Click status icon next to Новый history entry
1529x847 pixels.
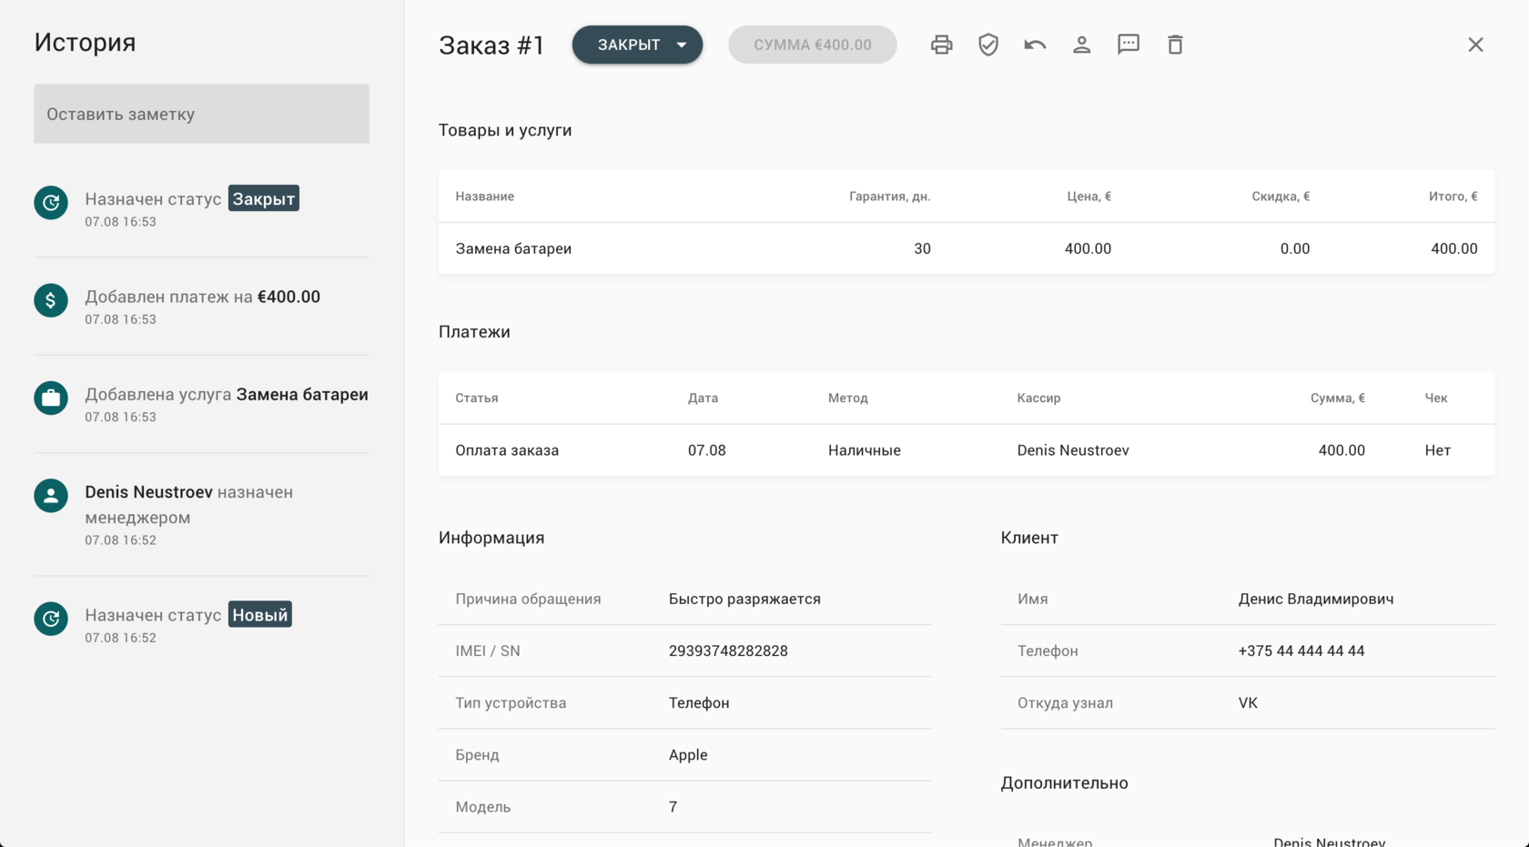pyautogui.click(x=51, y=619)
